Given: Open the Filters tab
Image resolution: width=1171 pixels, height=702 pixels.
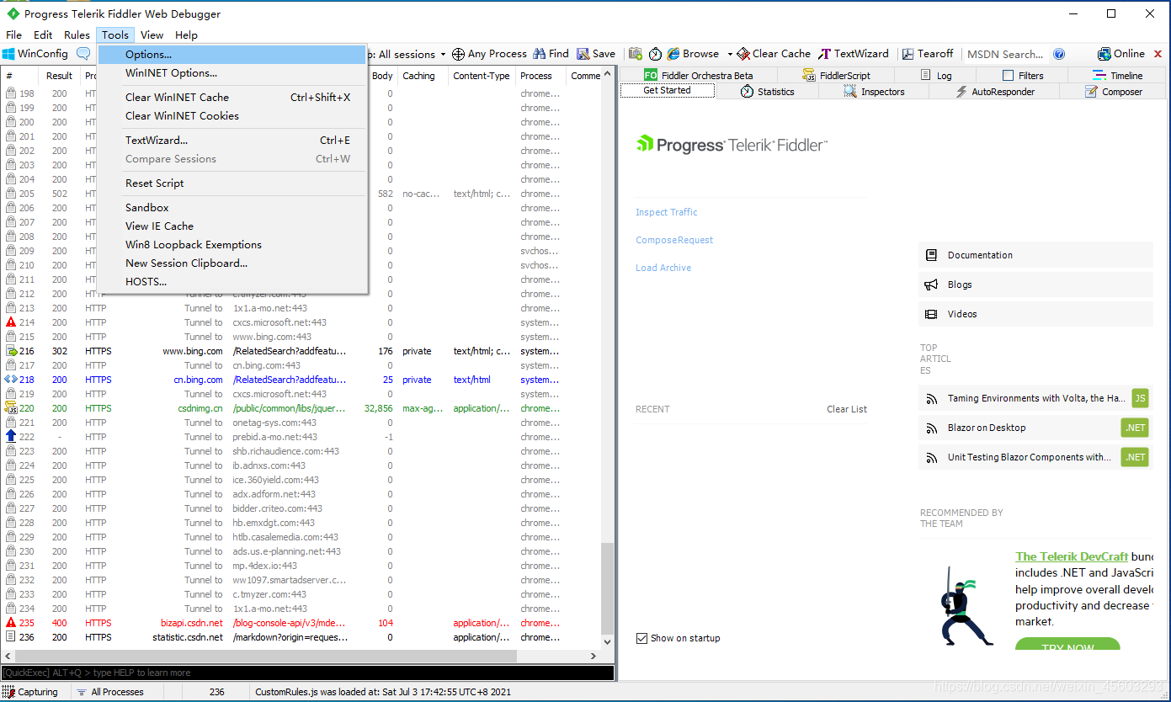Looking at the screenshot, I should (1022, 75).
